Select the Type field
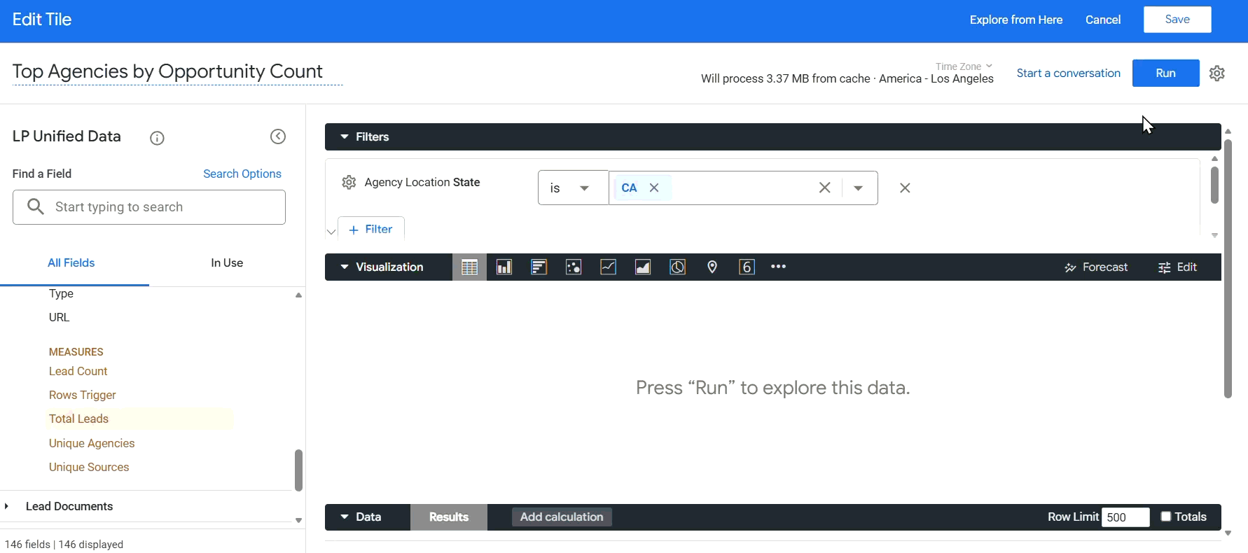This screenshot has width=1248, height=553. [62, 294]
